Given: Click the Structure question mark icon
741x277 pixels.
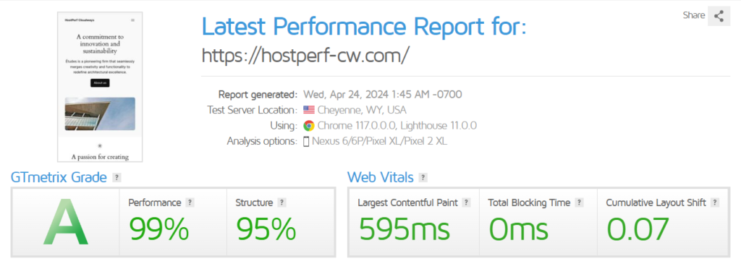Looking at the screenshot, I should [281, 203].
